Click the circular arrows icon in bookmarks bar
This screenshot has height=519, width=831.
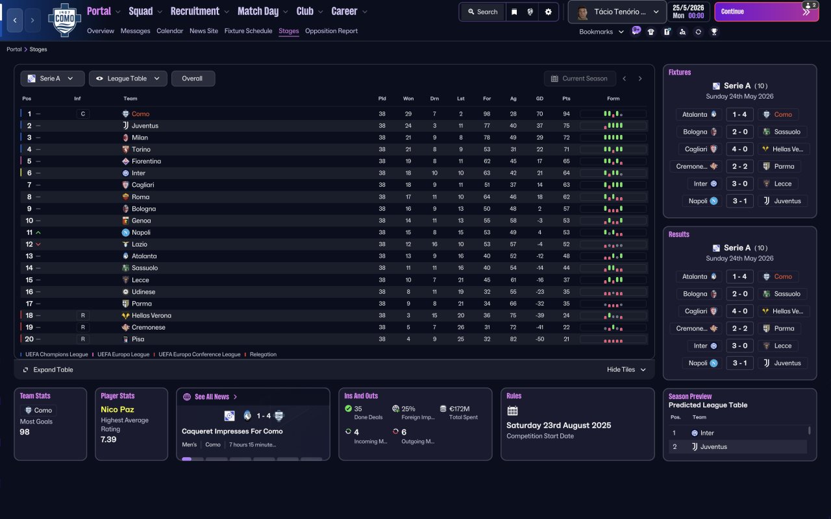pos(698,32)
